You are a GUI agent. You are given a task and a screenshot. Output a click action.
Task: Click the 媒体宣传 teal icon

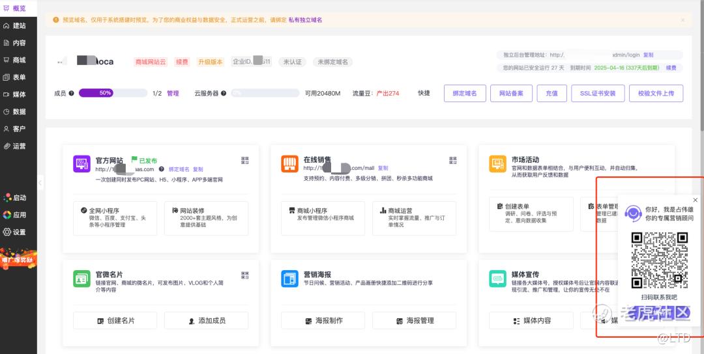click(x=497, y=279)
